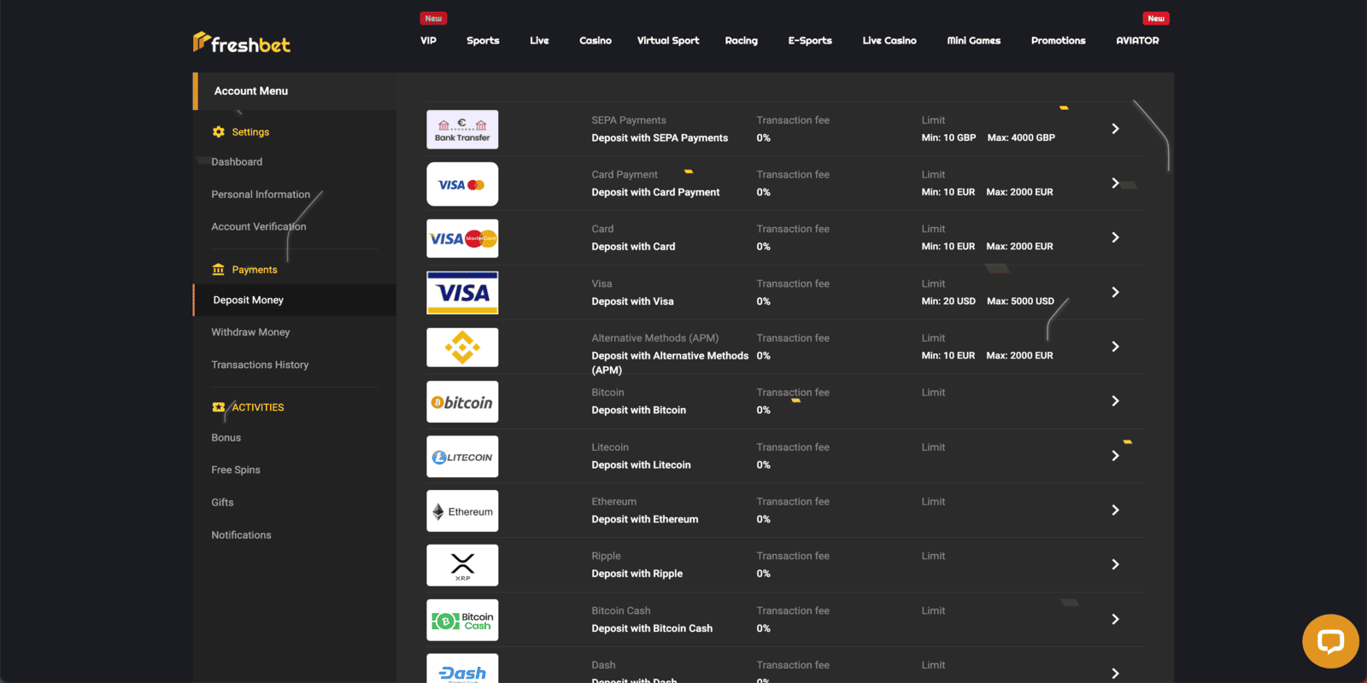Pick the Bitcoin Cash logo
This screenshot has width=1367, height=683.
click(x=462, y=620)
